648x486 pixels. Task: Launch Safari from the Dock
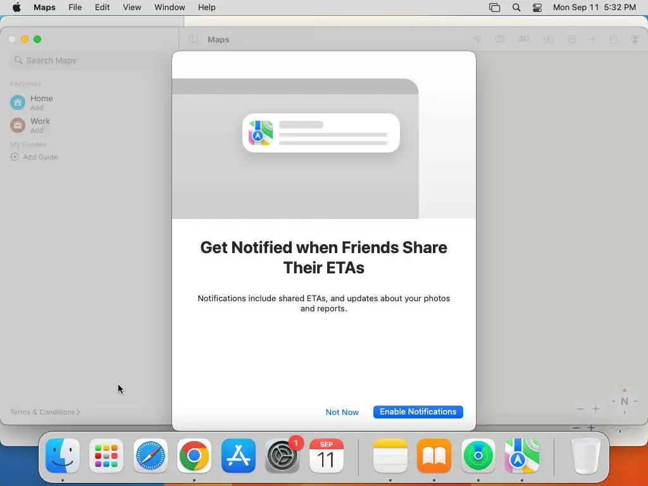151,456
